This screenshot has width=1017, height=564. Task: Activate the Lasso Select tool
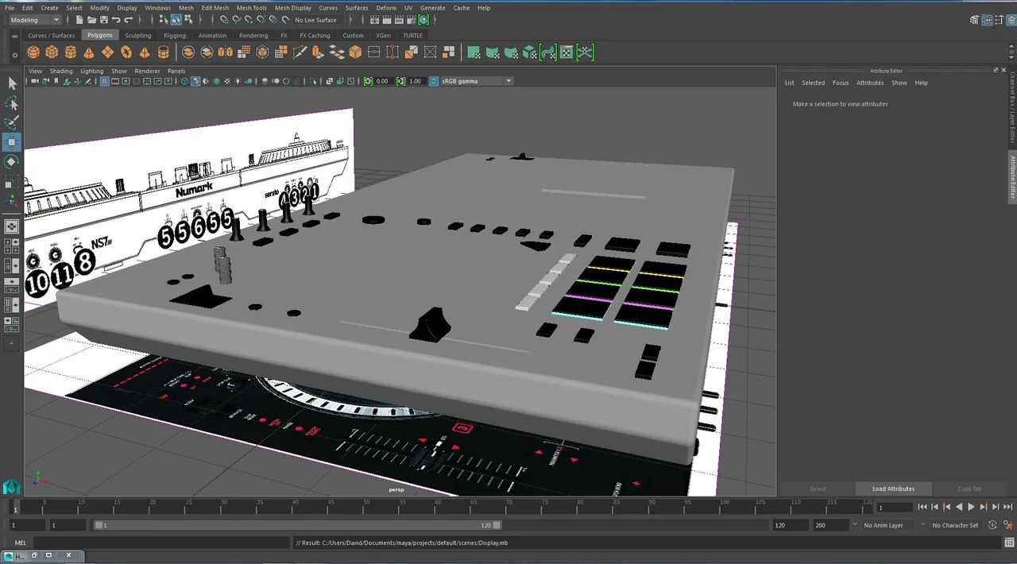pyautogui.click(x=12, y=103)
